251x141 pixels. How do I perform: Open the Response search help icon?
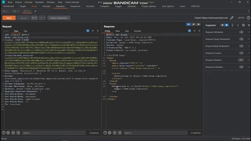tap(105, 133)
